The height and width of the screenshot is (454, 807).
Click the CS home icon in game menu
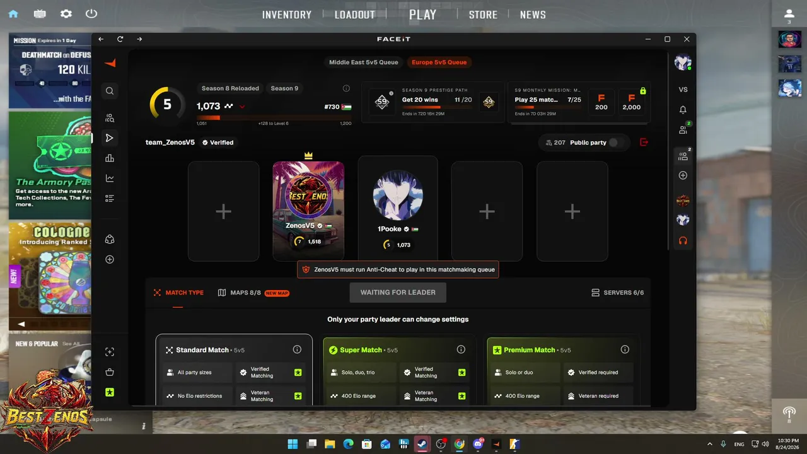point(13,14)
